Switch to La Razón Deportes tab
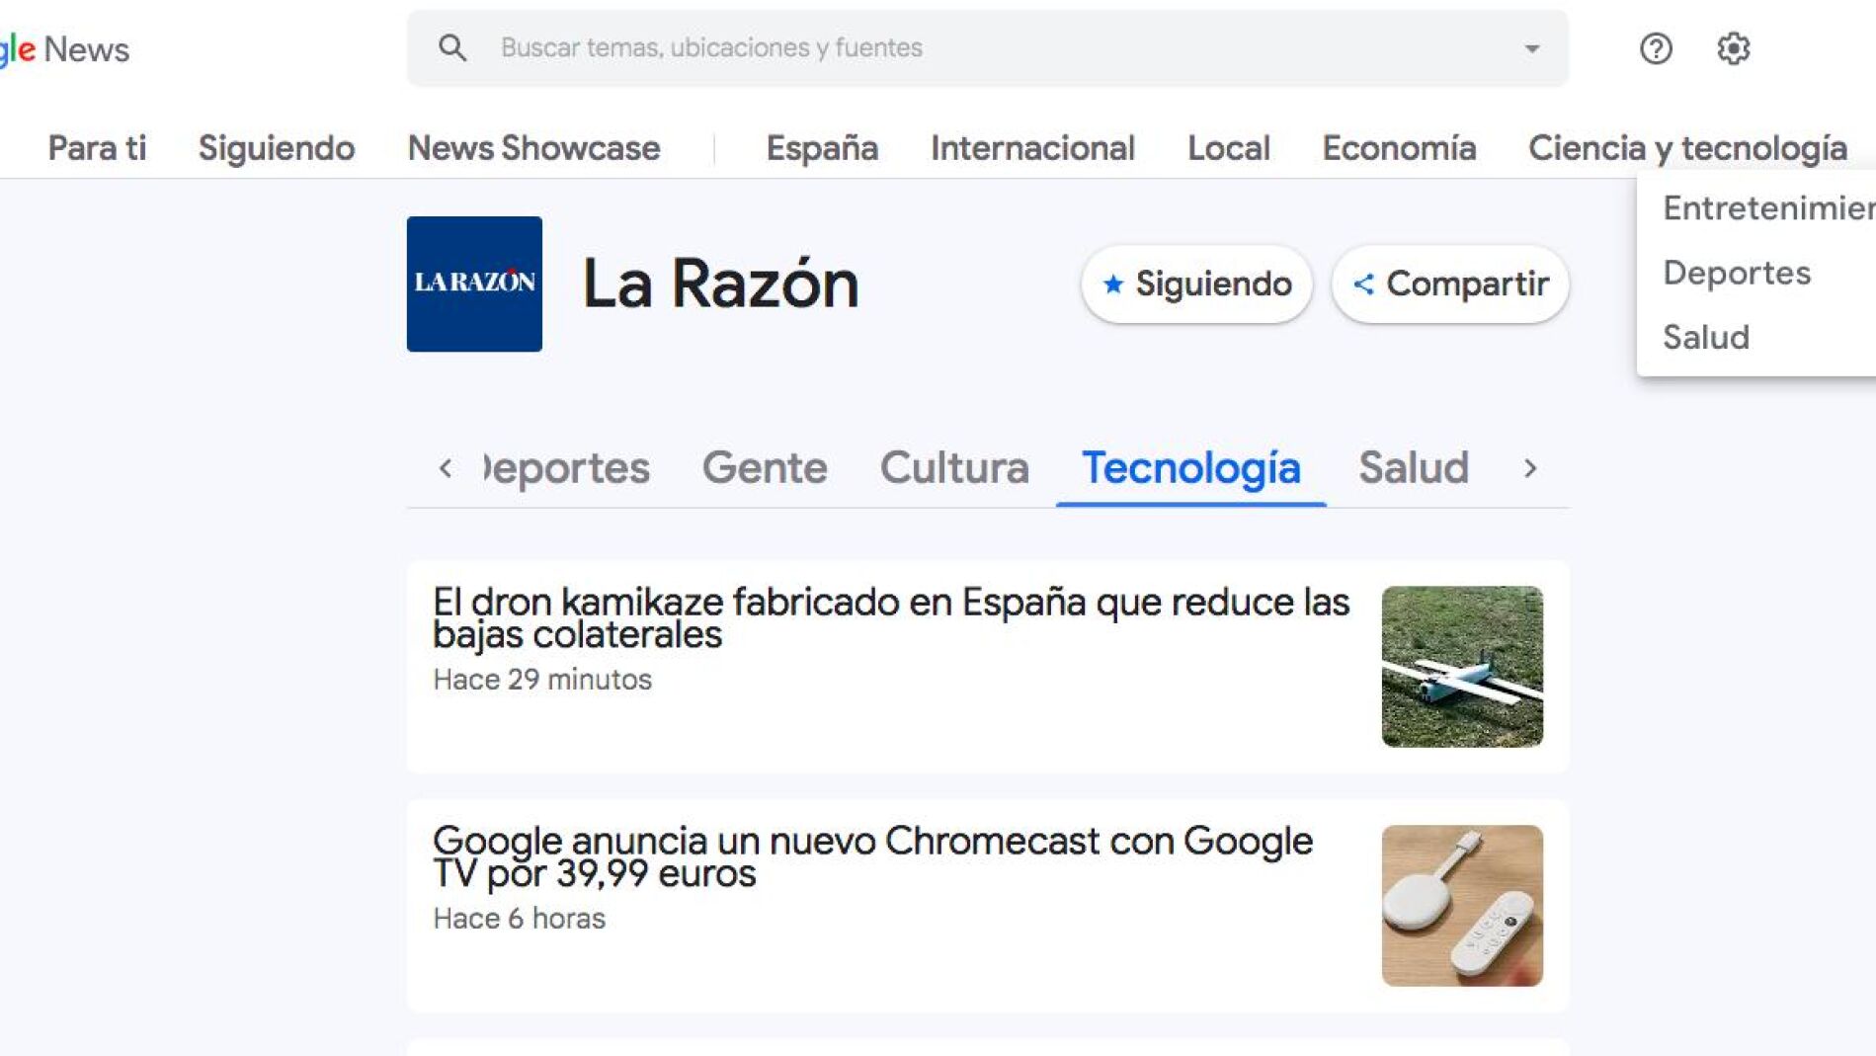Image resolution: width=1876 pixels, height=1056 pixels. coord(566,467)
